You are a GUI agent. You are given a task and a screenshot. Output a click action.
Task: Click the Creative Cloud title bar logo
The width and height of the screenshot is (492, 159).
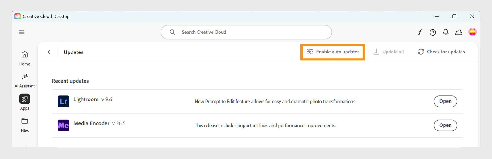coord(18,16)
